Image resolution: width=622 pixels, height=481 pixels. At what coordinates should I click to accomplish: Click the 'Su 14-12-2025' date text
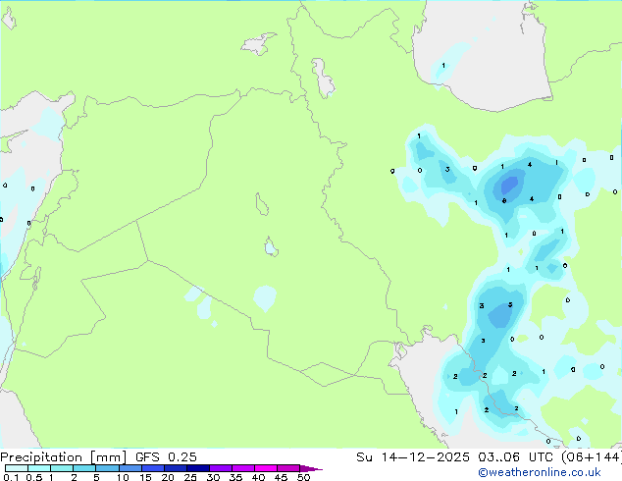coord(413,457)
